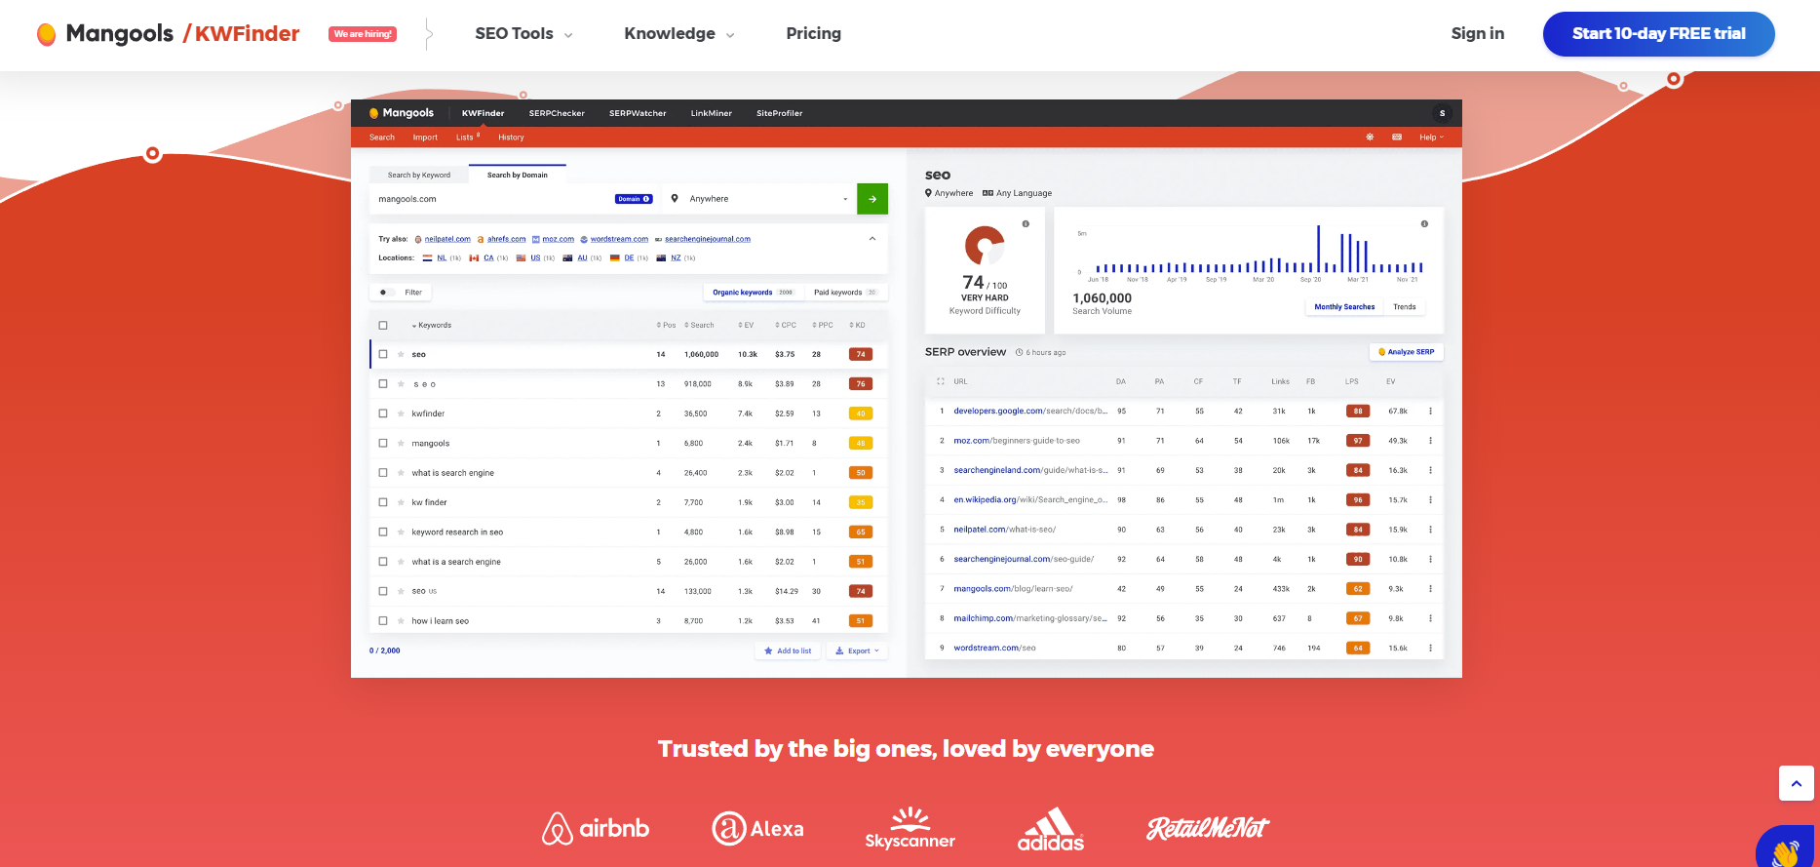Image resolution: width=1820 pixels, height=867 pixels.
Task: Click the star icon next to kwfinder keyword
Action: click(401, 414)
